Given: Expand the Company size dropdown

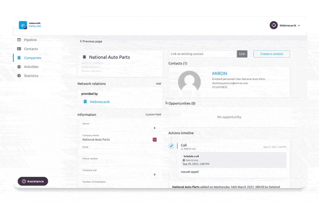Looking at the screenshot, I should coord(155,175).
